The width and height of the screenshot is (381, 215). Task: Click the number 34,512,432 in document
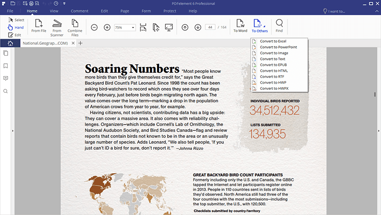point(275,110)
